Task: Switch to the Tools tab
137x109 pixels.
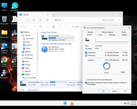Action: 100,35
